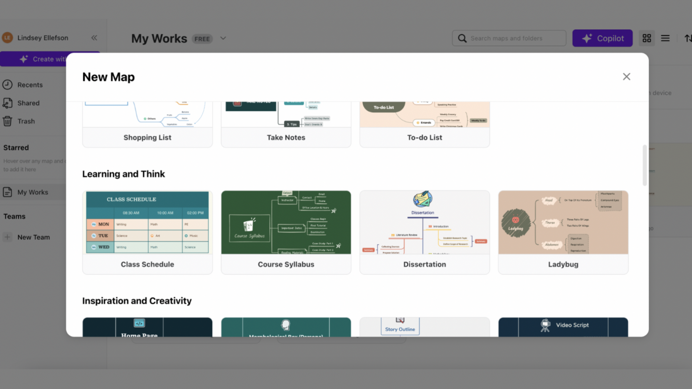Choose the Course Syllabus template
The width and height of the screenshot is (692, 389).
point(286,232)
